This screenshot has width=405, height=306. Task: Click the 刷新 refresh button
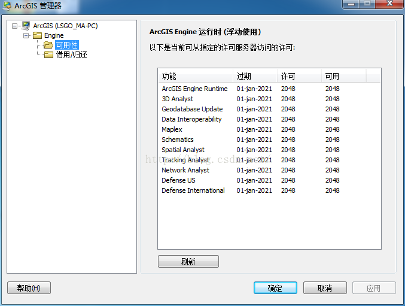[x=188, y=262]
